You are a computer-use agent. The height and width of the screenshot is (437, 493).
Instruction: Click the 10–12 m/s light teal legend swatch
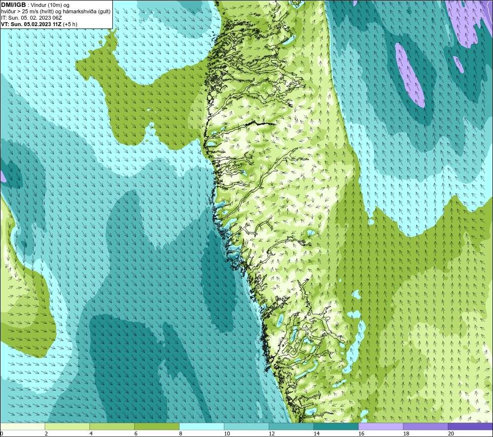246,426
